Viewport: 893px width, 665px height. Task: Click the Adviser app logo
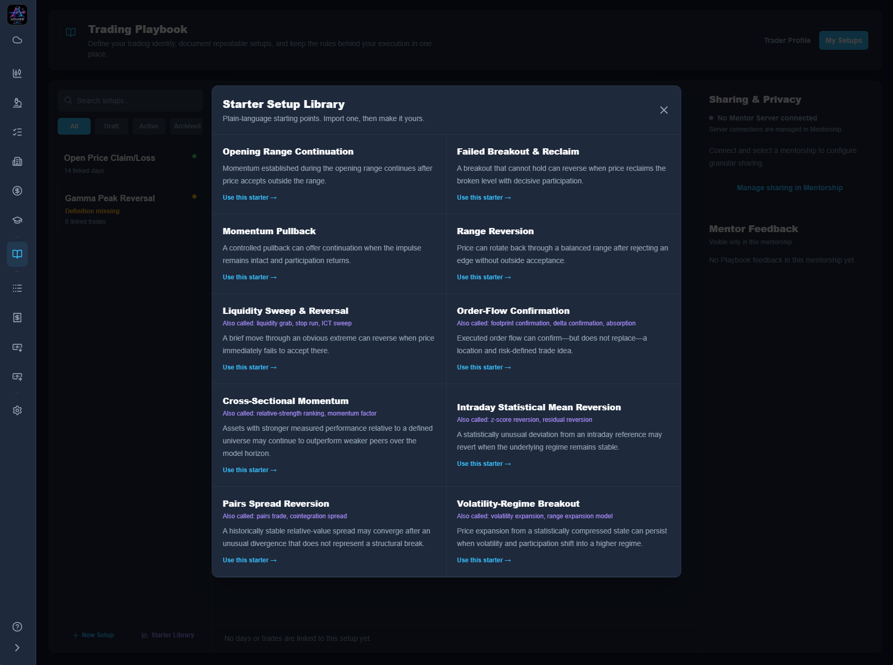17,14
